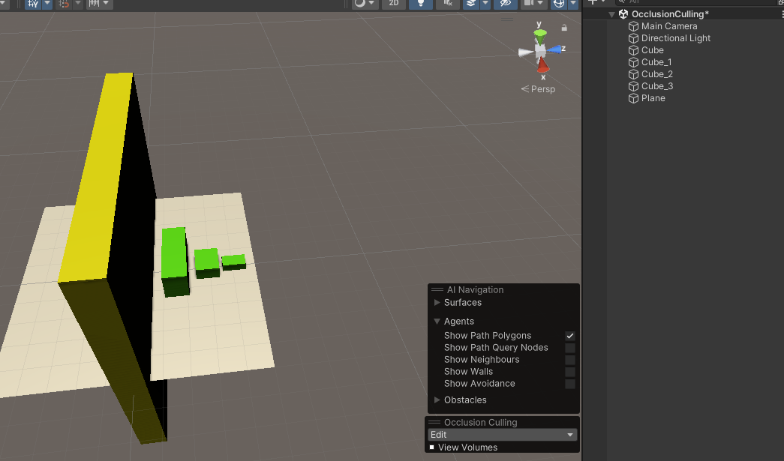The width and height of the screenshot is (784, 461).
Task: Open the grid visibility dropdown arrow
Action: (47, 4)
